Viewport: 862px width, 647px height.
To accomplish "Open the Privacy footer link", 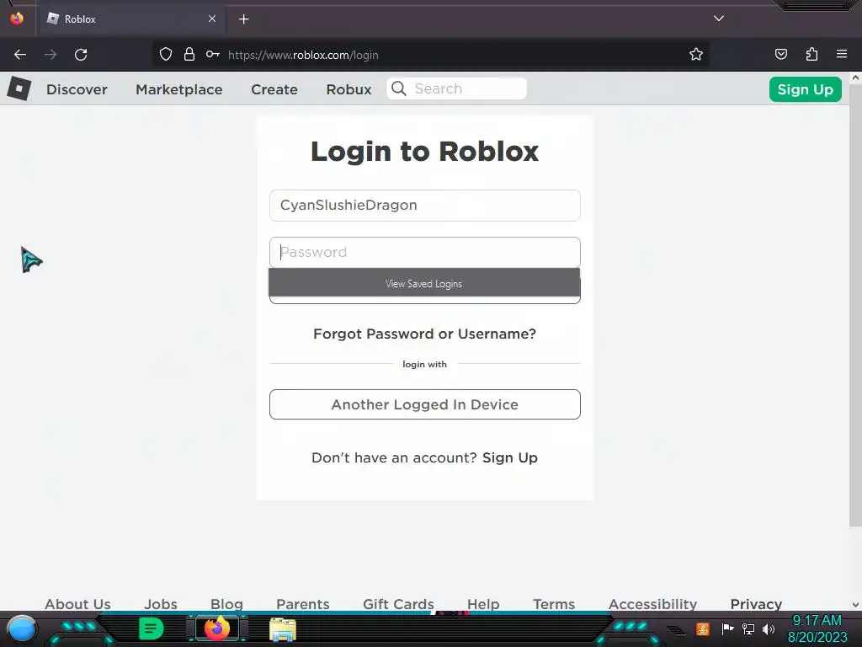I will click(756, 603).
